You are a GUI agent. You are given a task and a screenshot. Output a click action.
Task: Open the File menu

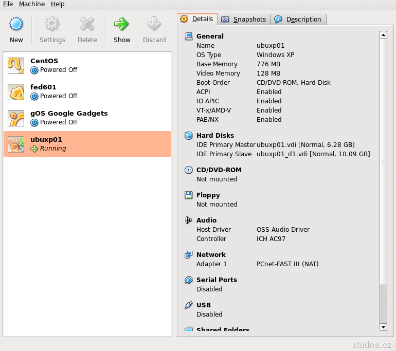[x=8, y=4]
